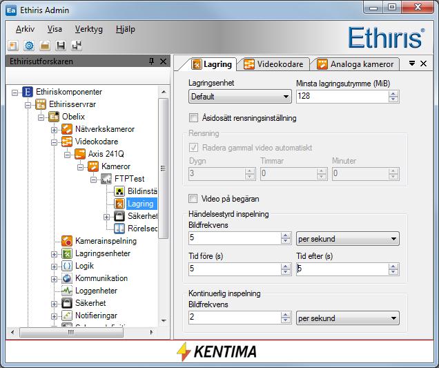The width and height of the screenshot is (439, 368).
Task: Open the Visa menu
Action: click(55, 29)
